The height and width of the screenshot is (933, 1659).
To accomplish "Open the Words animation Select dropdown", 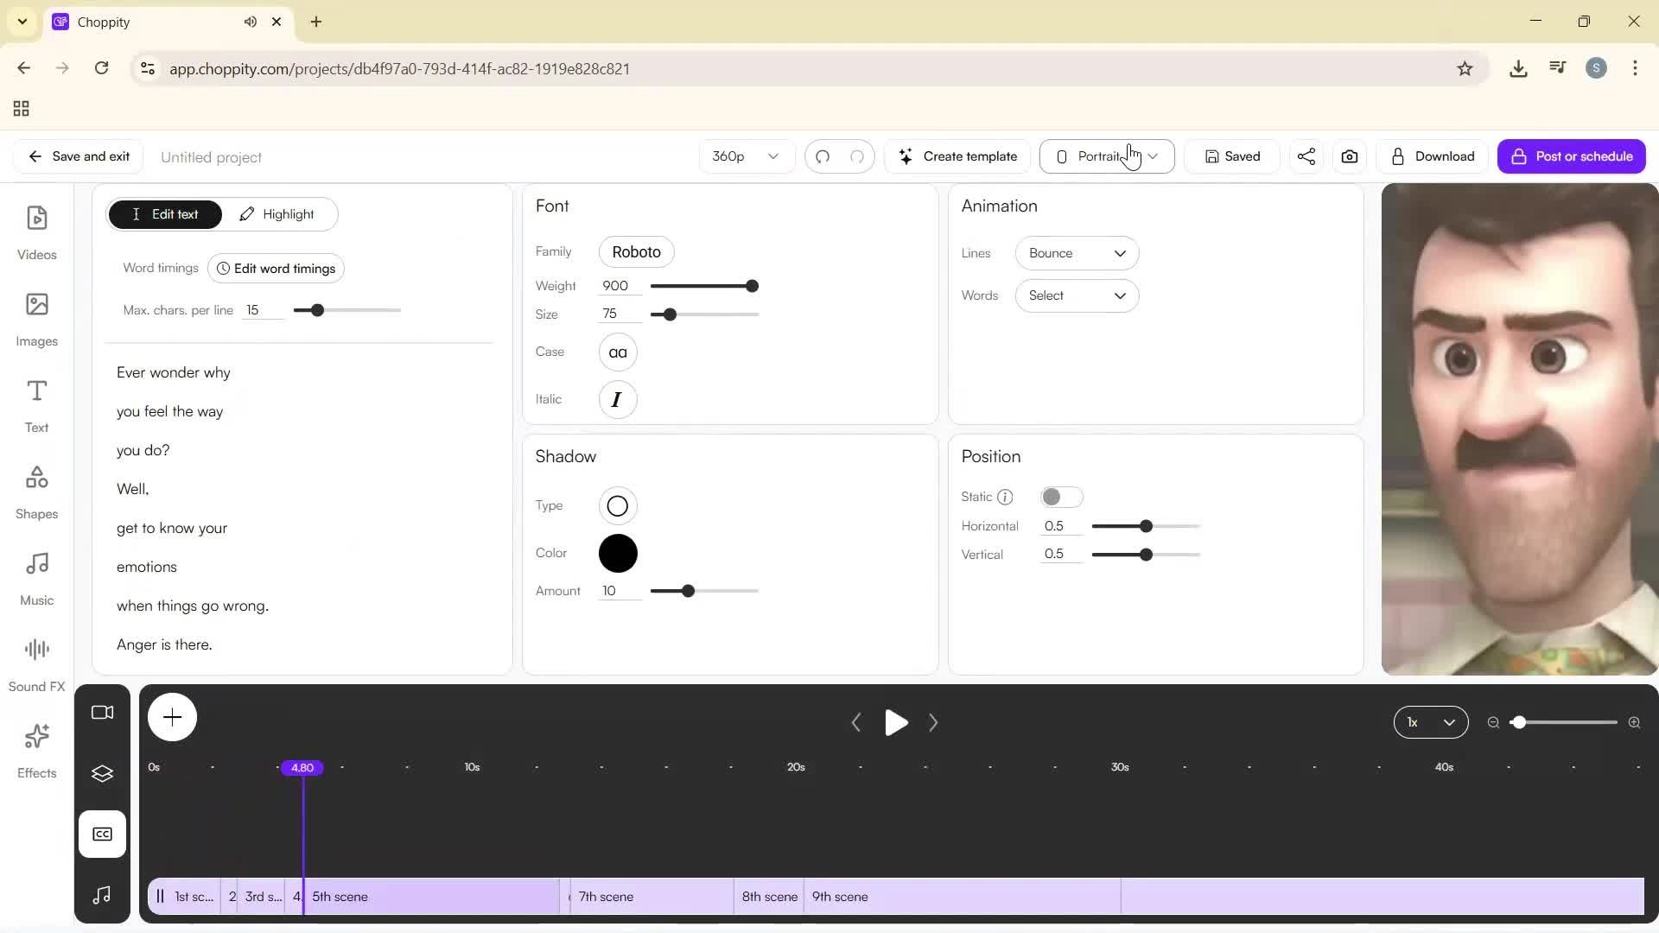I will tap(1077, 295).
